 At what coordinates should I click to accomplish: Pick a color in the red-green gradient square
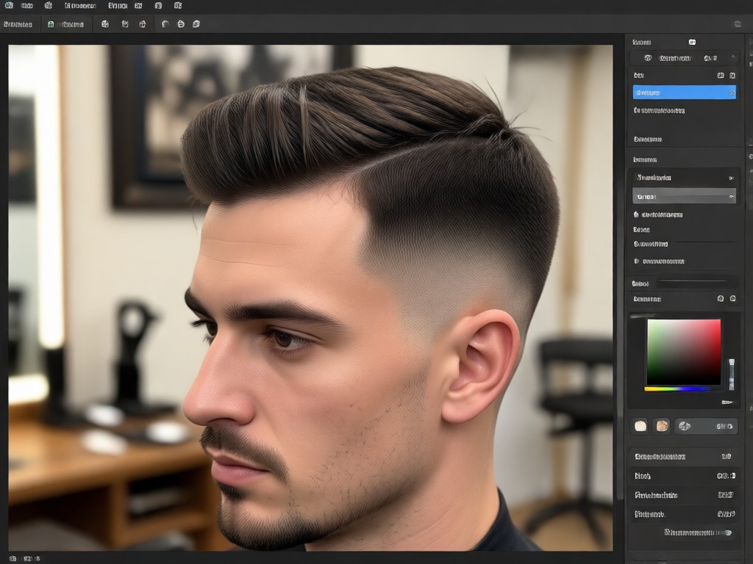pyautogui.click(x=684, y=352)
